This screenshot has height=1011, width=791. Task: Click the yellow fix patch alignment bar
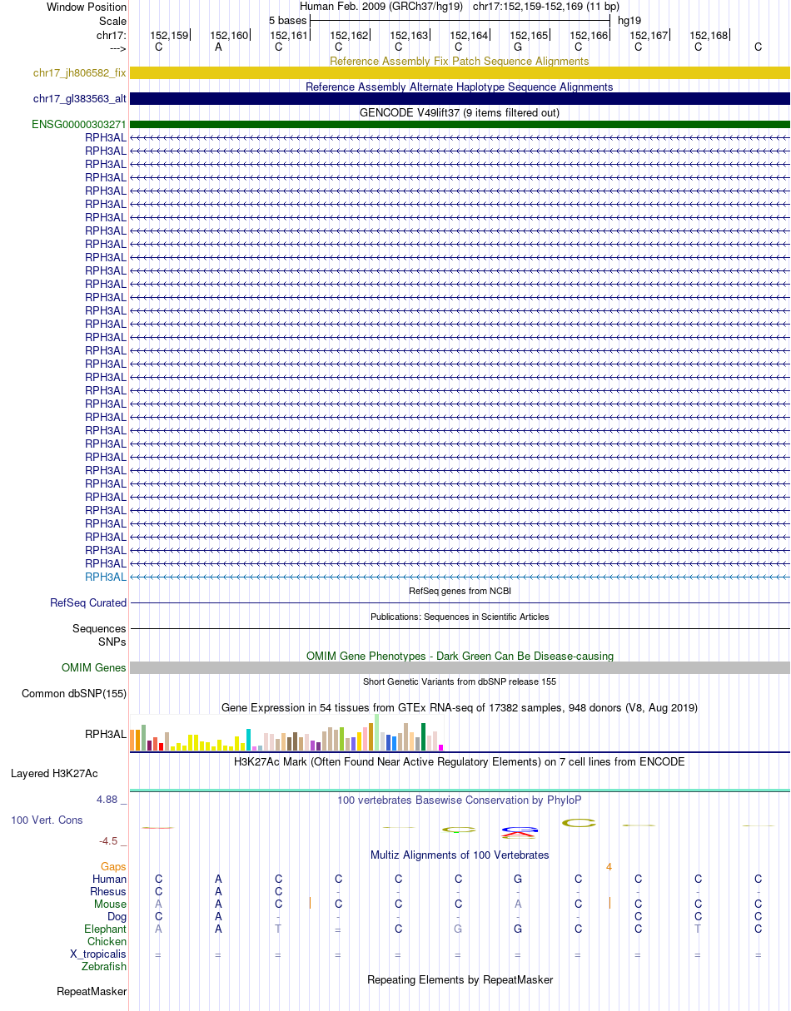coord(460,73)
